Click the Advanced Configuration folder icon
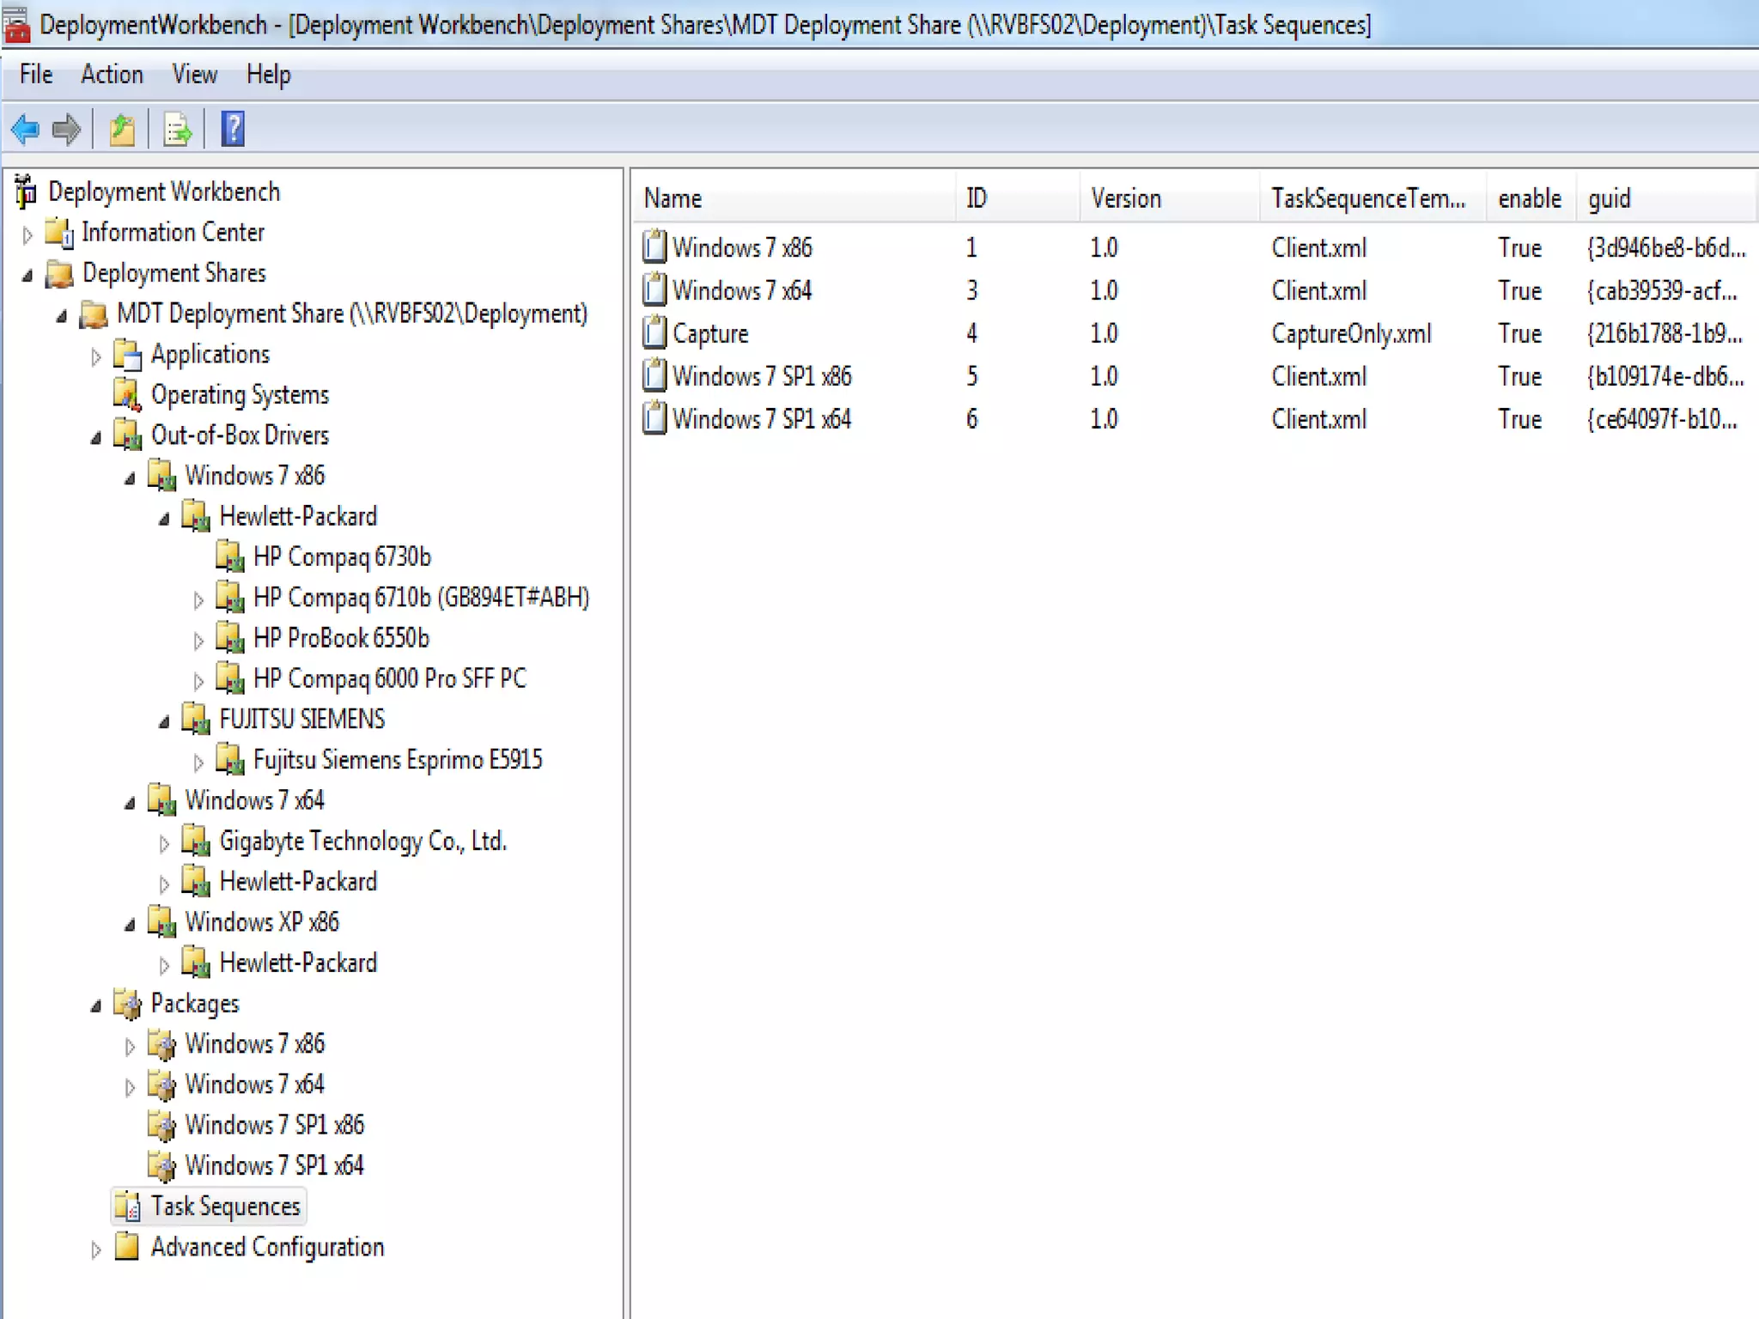The image size is (1759, 1319). [x=128, y=1247]
